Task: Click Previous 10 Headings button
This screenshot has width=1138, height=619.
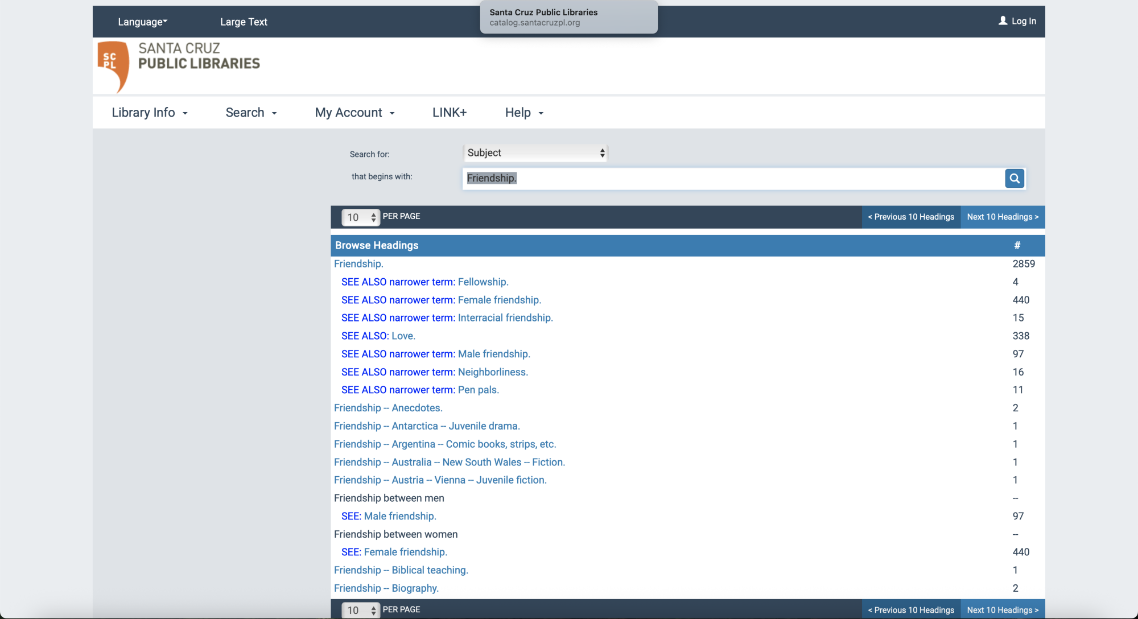Action: [911, 217]
